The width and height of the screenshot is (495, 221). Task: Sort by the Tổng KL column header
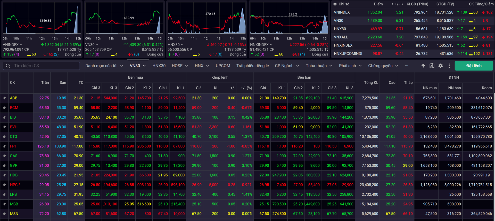(371, 83)
